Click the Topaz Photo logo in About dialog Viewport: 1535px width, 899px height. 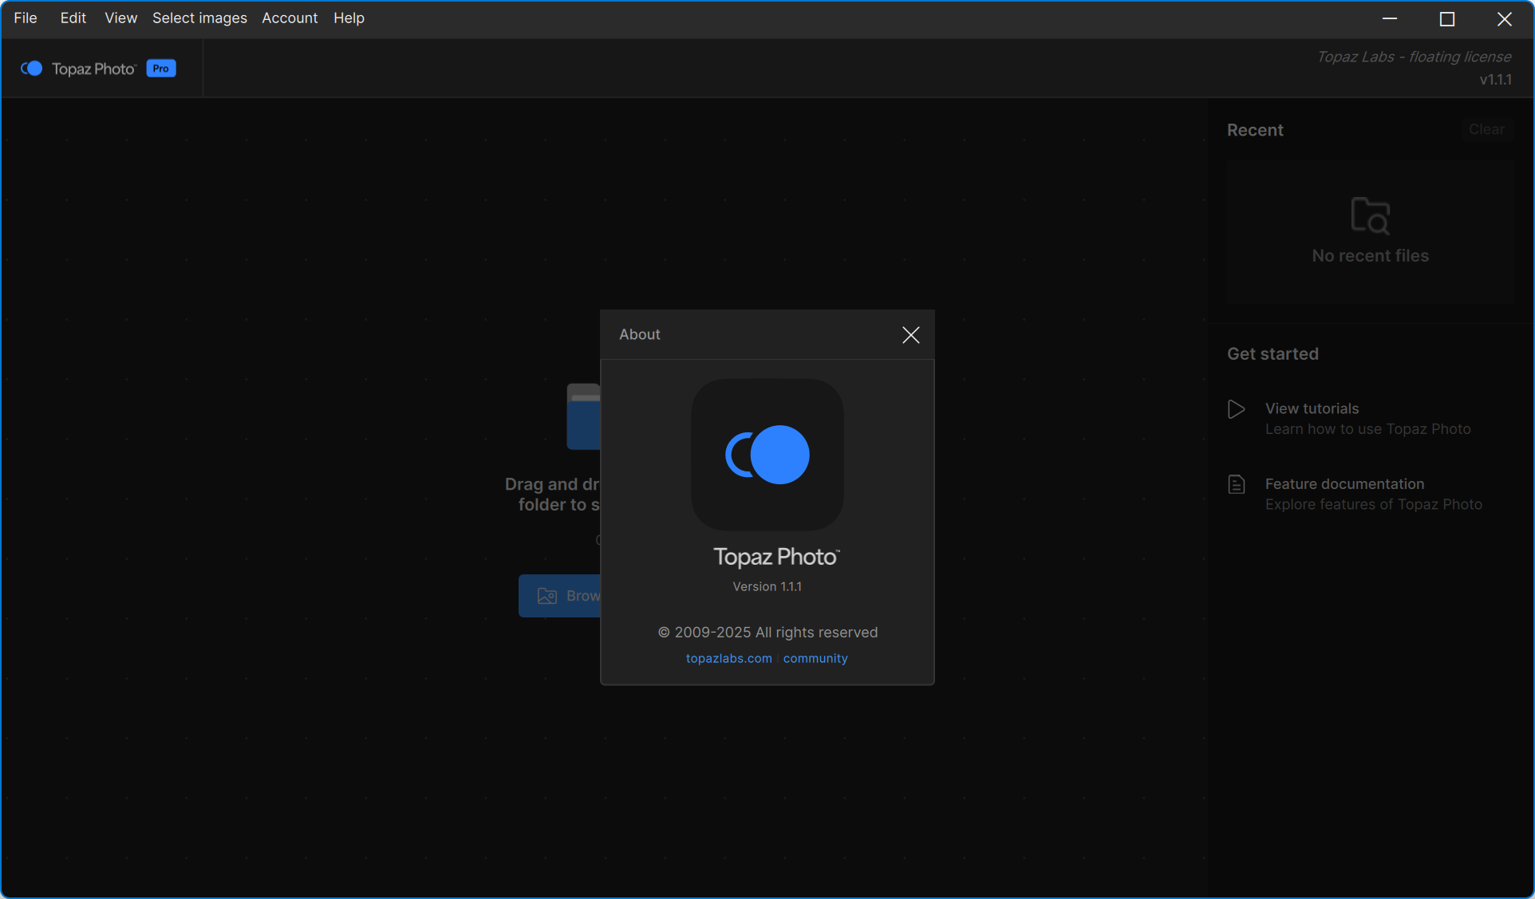coord(767,455)
